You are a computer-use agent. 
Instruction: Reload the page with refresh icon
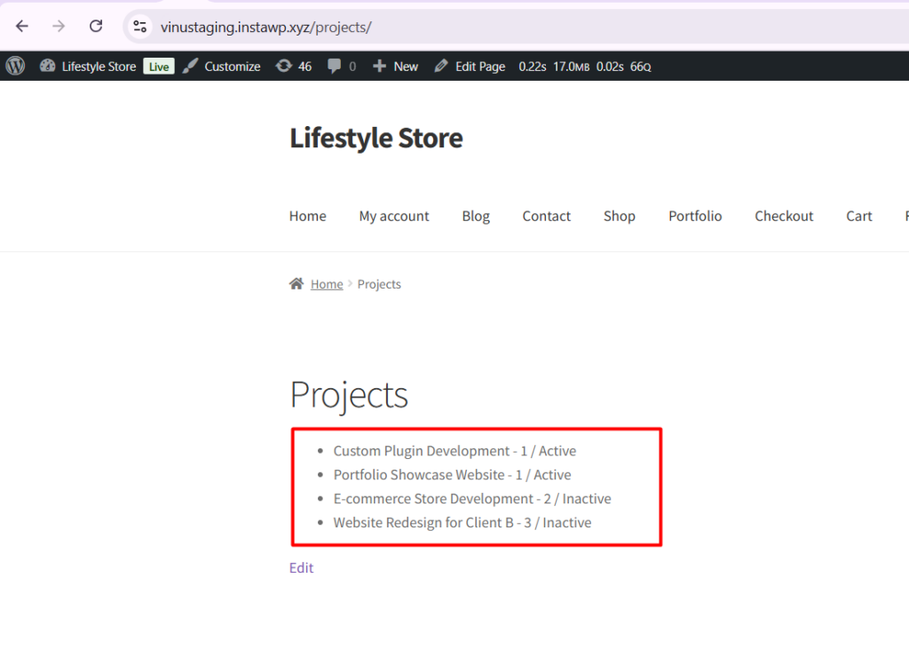click(x=96, y=27)
